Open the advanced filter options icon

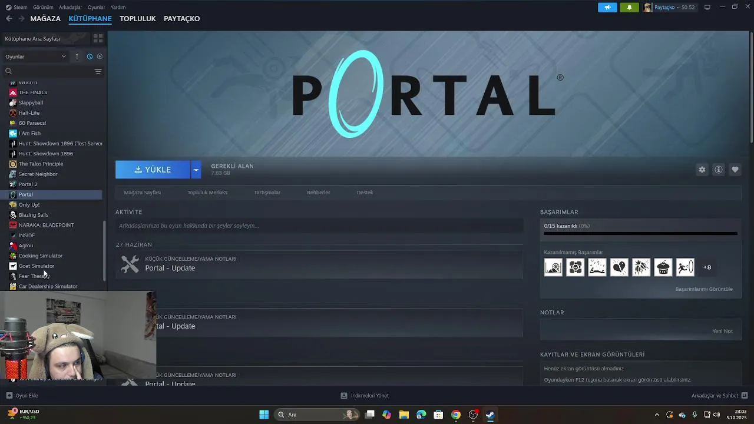click(98, 71)
